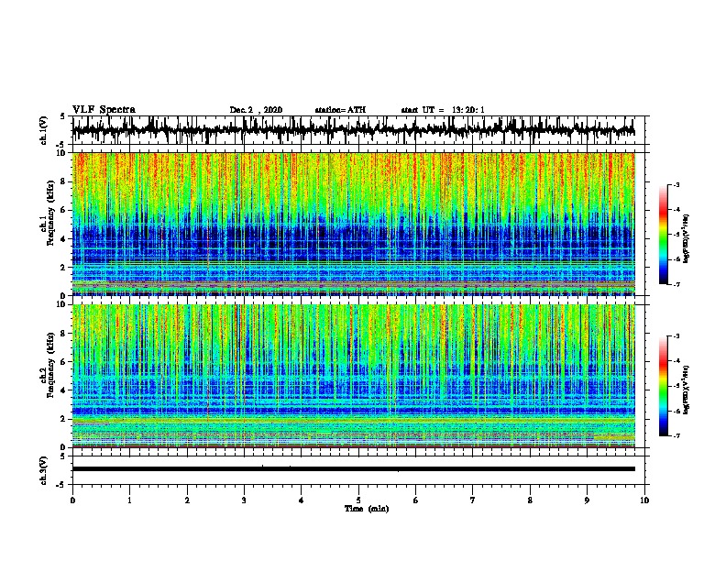Click the ch.3 black waveform band

click(x=353, y=469)
